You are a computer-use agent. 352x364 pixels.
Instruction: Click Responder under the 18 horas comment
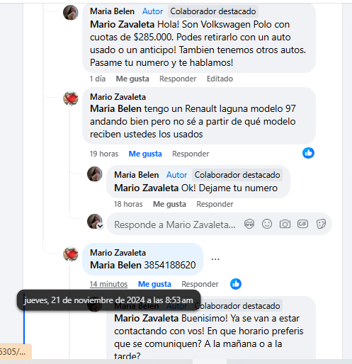tap(215, 204)
